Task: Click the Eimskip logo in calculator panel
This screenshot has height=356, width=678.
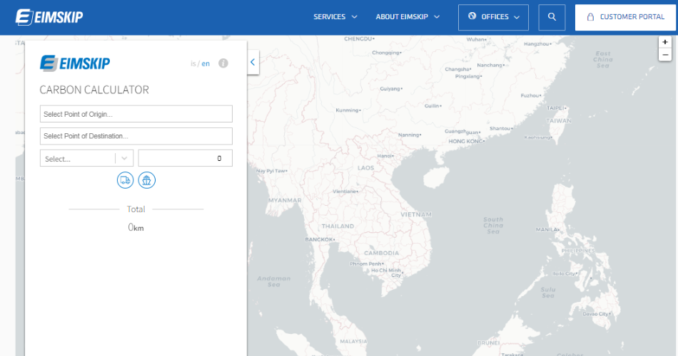Action: [75, 63]
